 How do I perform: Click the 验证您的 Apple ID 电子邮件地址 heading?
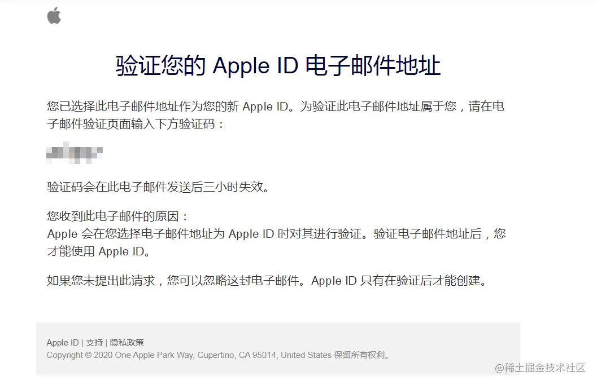point(278,66)
